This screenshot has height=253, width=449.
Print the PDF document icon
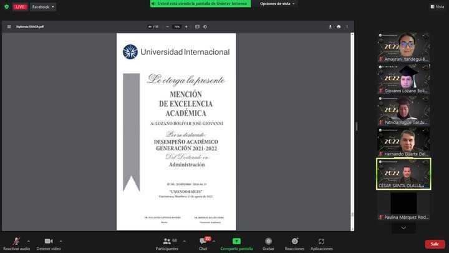339,27
